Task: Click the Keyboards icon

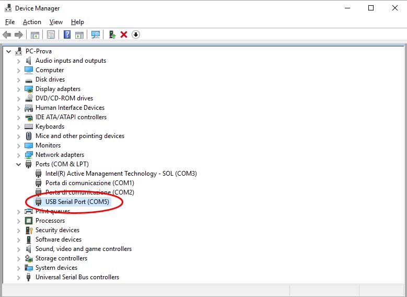Action: pyautogui.click(x=29, y=127)
